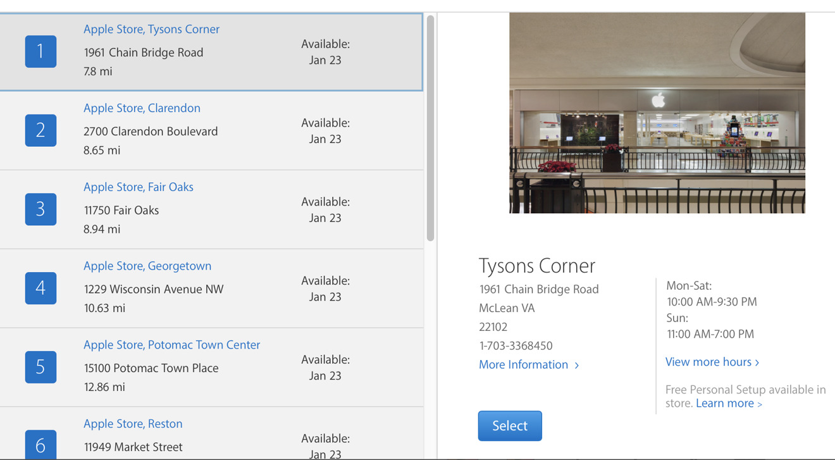835x460 pixels.
Task: Open the Apple Store, Georgetown link
Action: (x=147, y=266)
